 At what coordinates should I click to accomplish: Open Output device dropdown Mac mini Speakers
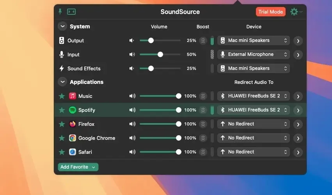(x=254, y=40)
